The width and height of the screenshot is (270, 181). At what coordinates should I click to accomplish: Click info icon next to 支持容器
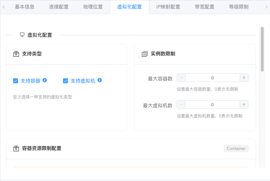[45, 80]
